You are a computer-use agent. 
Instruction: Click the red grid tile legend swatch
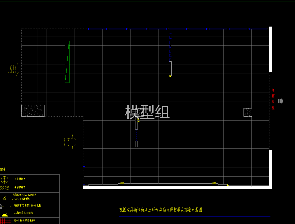coord(5,221)
